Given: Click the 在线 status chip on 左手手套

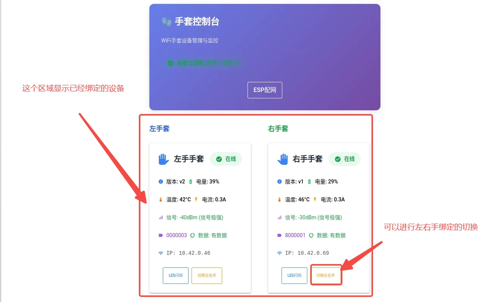Looking at the screenshot, I should coord(226,159).
